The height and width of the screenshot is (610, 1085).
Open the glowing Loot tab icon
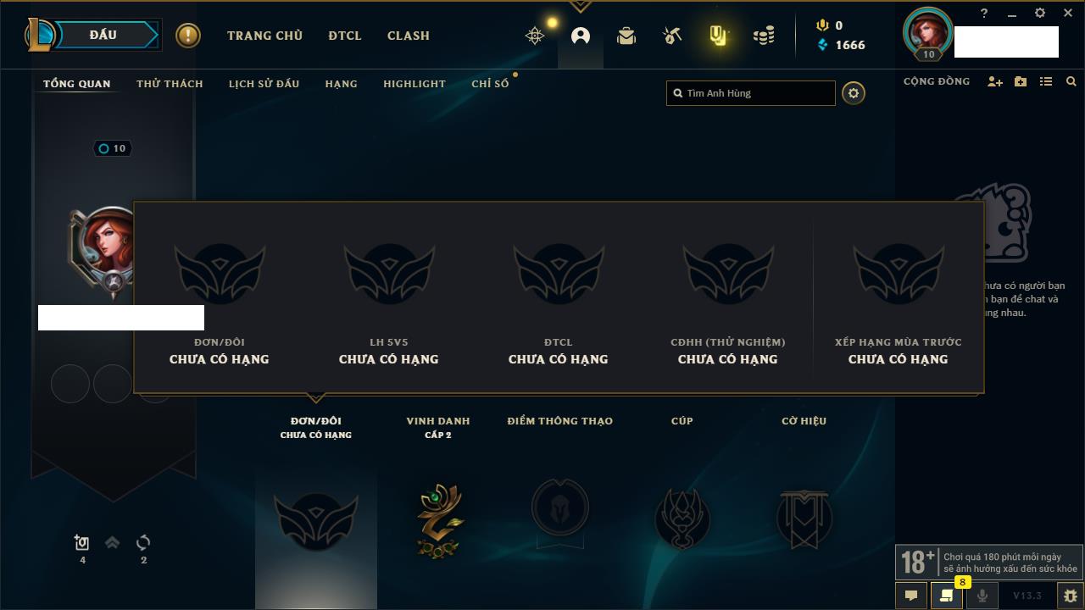pyautogui.click(x=718, y=36)
